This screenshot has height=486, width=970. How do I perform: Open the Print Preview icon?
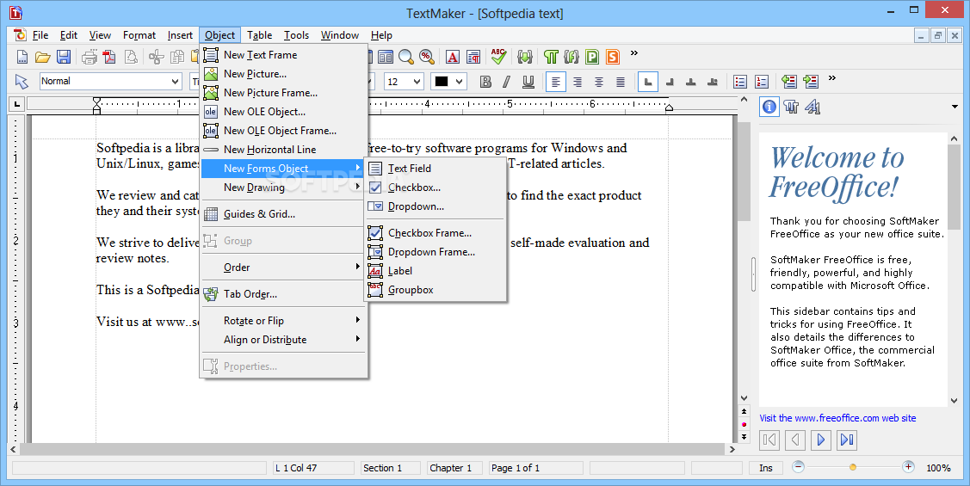tap(131, 58)
